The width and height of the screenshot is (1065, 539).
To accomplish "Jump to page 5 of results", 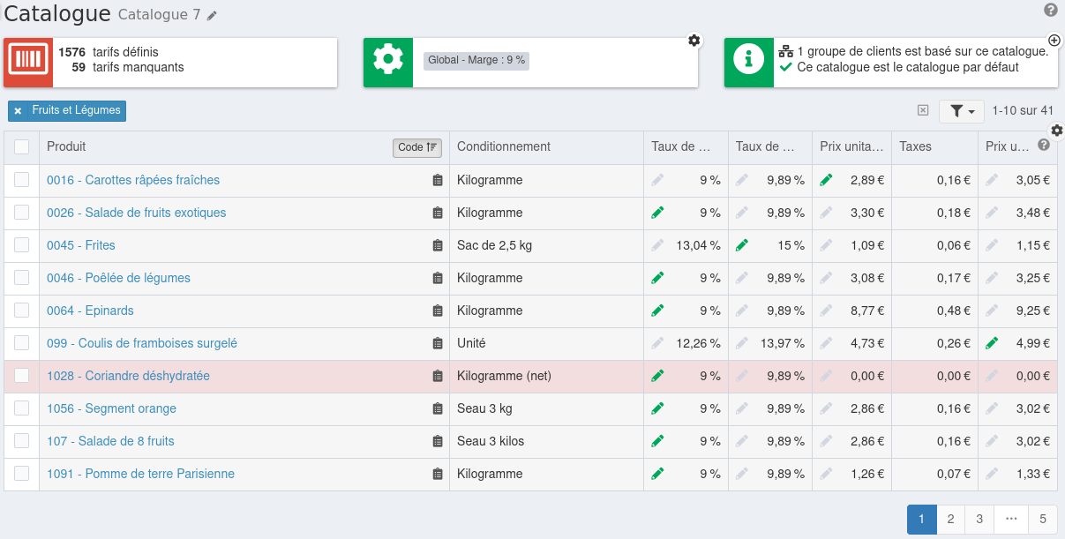I will click(1043, 519).
